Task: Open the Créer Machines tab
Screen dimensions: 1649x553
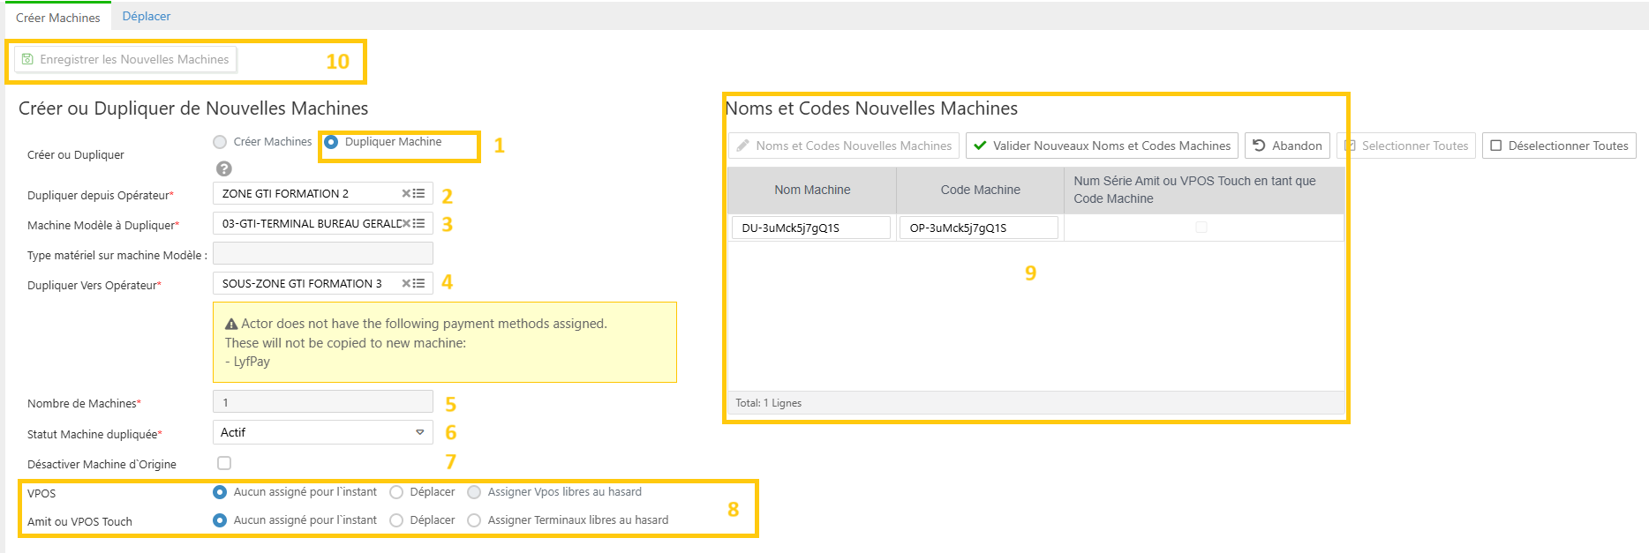Action: (x=58, y=18)
